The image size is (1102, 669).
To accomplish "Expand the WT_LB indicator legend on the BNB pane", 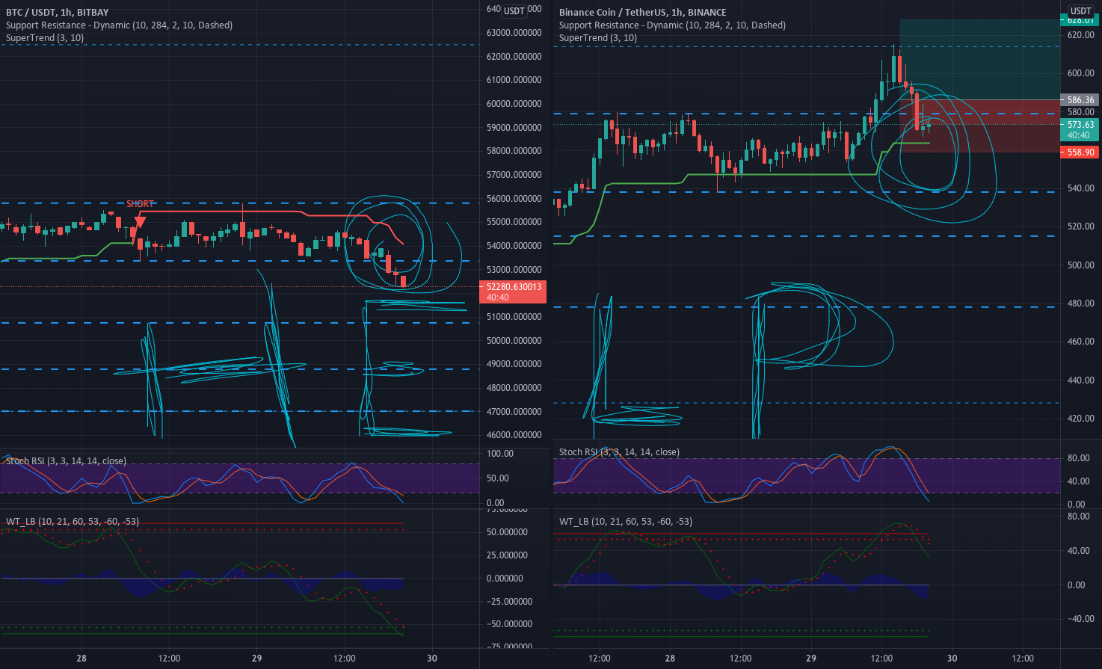I will click(x=626, y=521).
